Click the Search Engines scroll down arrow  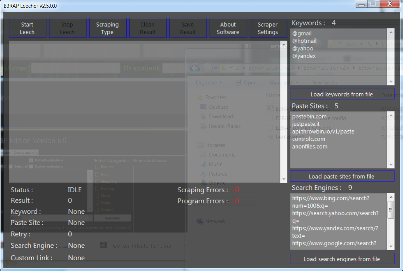point(391,246)
